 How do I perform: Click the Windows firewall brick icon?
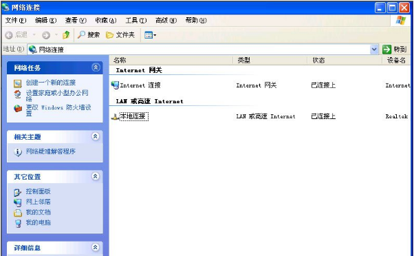pos(18,108)
